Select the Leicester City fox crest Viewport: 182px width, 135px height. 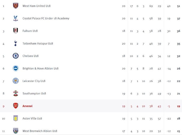[16, 81]
